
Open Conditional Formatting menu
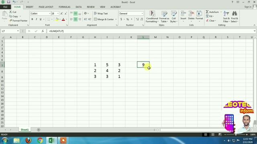coord(152,17)
